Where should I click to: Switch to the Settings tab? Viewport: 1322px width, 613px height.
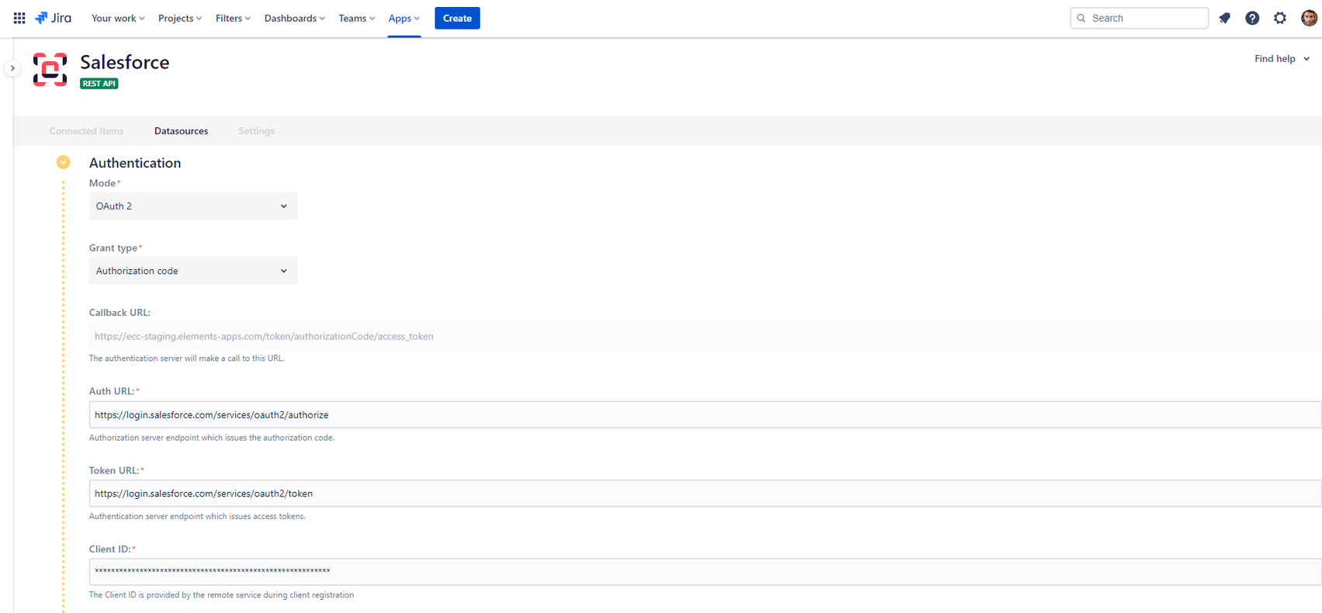click(256, 131)
